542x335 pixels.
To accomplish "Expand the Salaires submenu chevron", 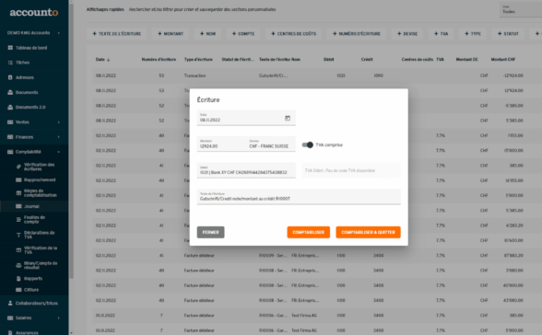I will click(x=58, y=318).
